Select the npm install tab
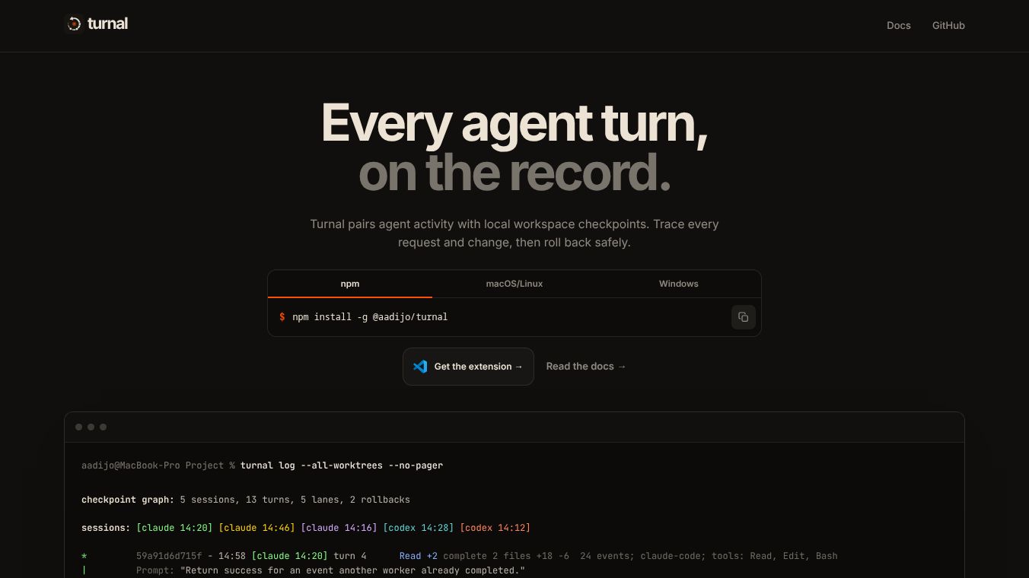Screen dimensions: 1029x578 pos(350,284)
